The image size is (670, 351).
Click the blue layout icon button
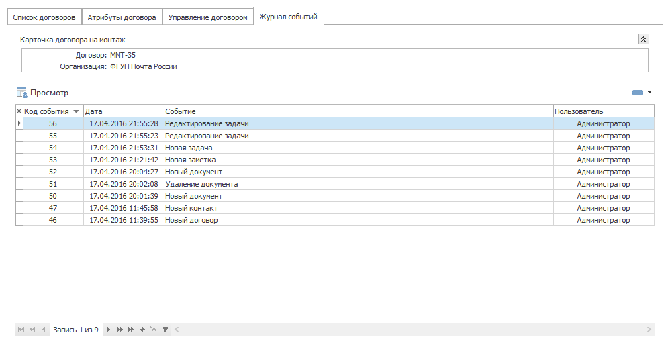pyautogui.click(x=638, y=93)
